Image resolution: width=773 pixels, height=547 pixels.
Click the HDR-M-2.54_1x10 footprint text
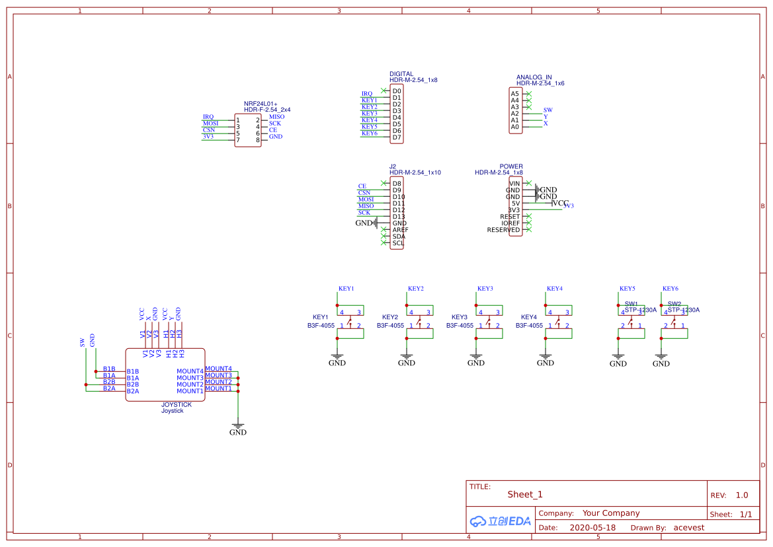pos(415,172)
